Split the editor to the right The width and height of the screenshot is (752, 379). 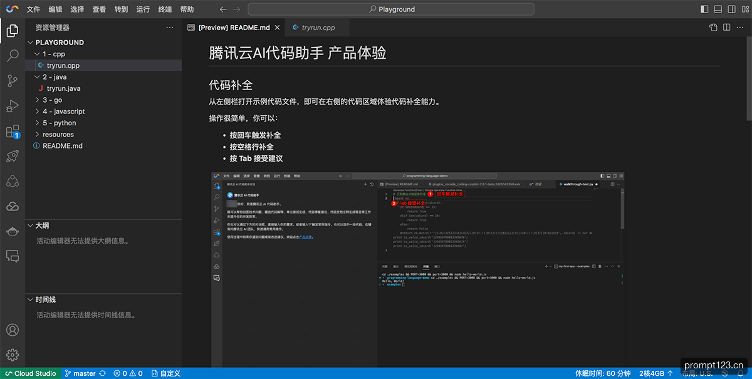click(726, 28)
